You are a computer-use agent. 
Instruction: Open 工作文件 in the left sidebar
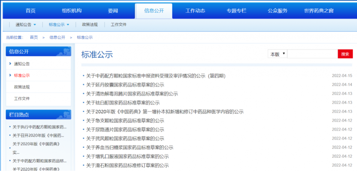point(22,99)
